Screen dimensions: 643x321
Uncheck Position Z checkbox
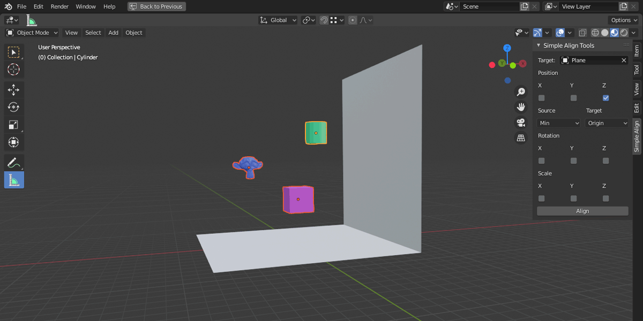(x=605, y=98)
